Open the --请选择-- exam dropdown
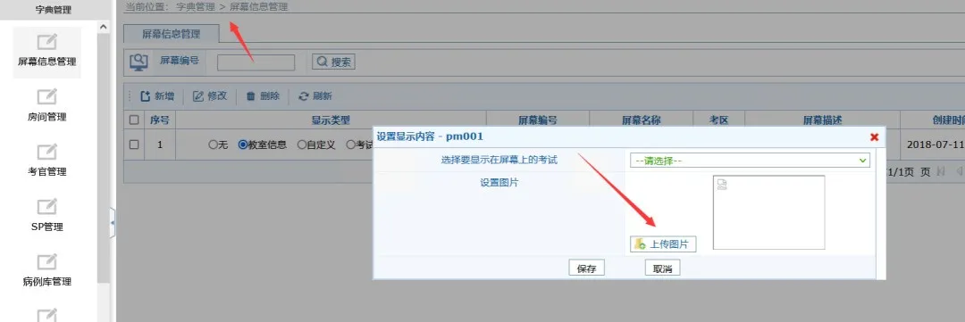The height and width of the screenshot is (322, 965). [750, 161]
